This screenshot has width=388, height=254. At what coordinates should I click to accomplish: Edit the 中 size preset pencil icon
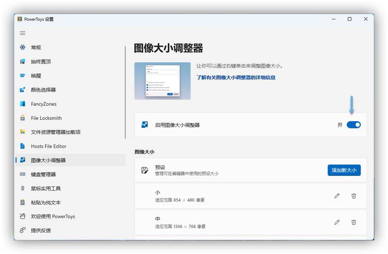(x=337, y=222)
